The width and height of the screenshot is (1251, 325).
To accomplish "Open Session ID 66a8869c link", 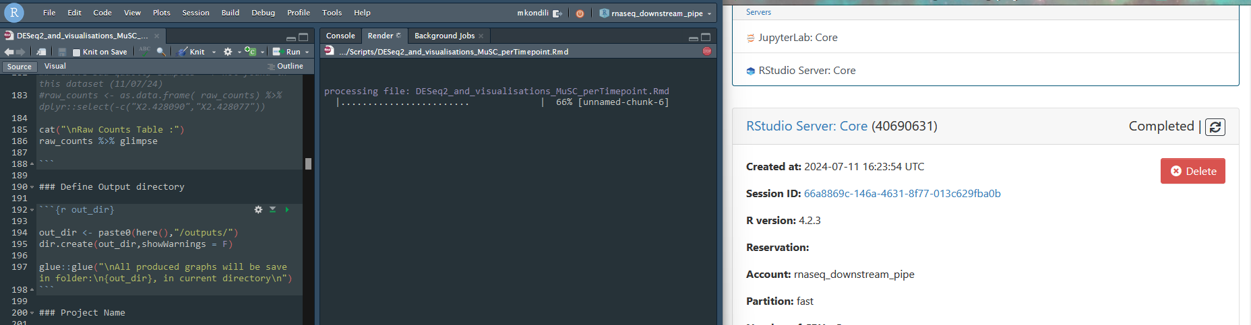I will coord(903,194).
